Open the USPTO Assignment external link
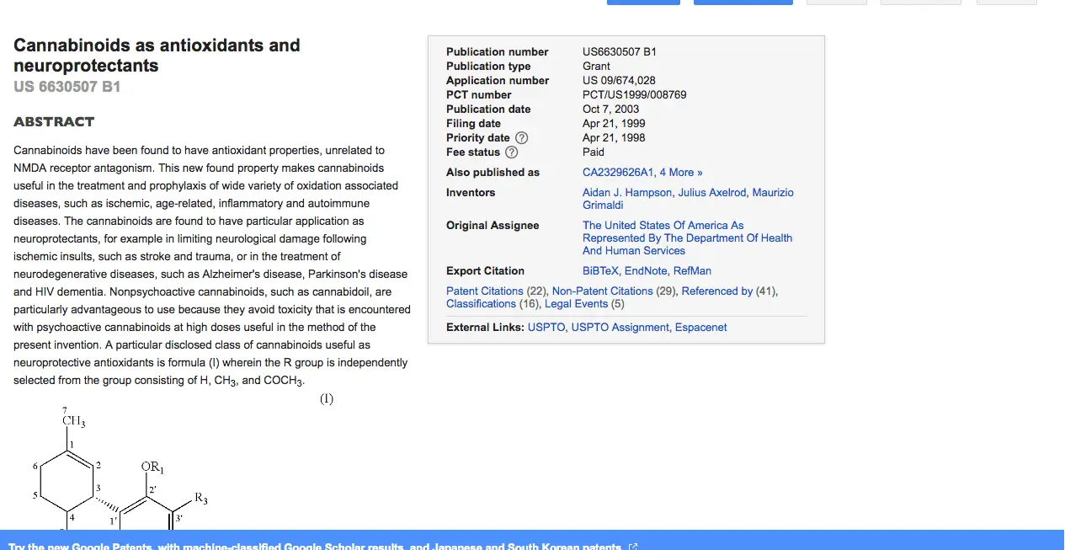This screenshot has width=1065, height=550. [620, 328]
